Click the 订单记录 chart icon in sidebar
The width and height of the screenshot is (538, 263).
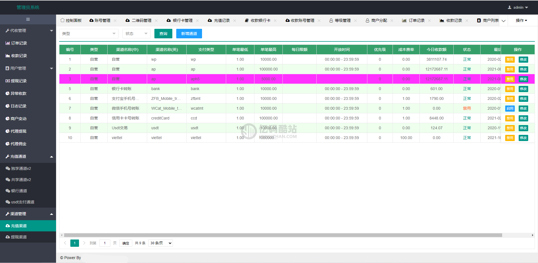(8, 43)
